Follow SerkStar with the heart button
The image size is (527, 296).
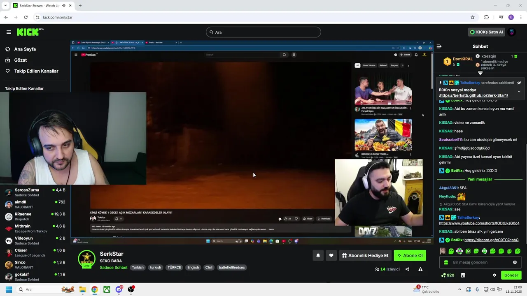[331, 255]
